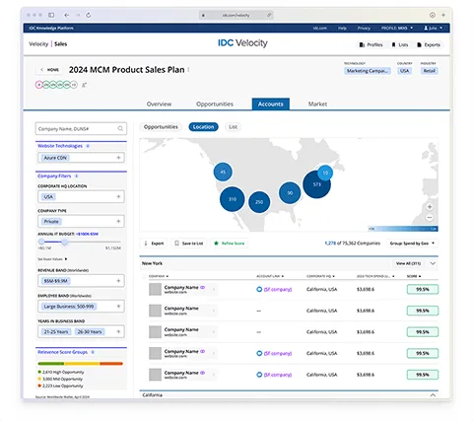
Task: Open the Exports document button
Action: pyautogui.click(x=429, y=44)
